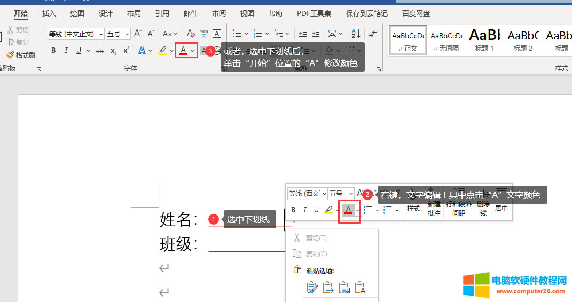Click the increase font size icon
The width and height of the screenshot is (572, 302).
[x=138, y=34]
